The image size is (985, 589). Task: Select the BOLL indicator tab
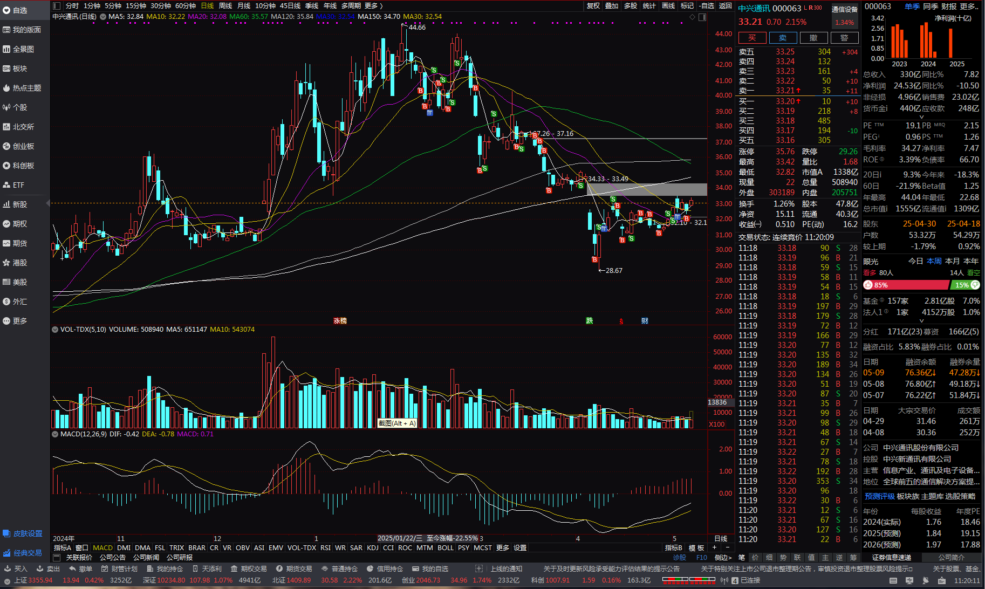446,547
